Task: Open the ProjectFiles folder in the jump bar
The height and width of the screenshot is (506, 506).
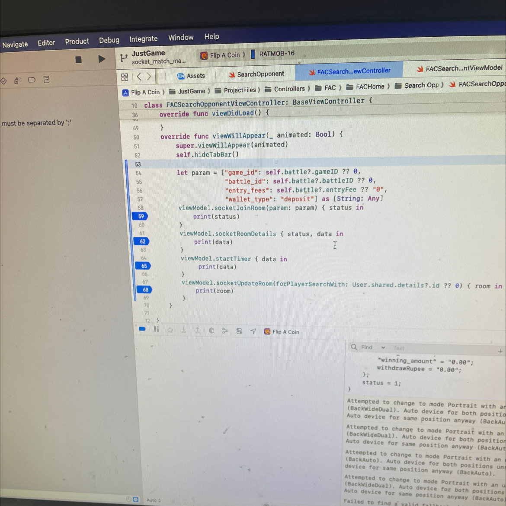Action: tap(236, 90)
